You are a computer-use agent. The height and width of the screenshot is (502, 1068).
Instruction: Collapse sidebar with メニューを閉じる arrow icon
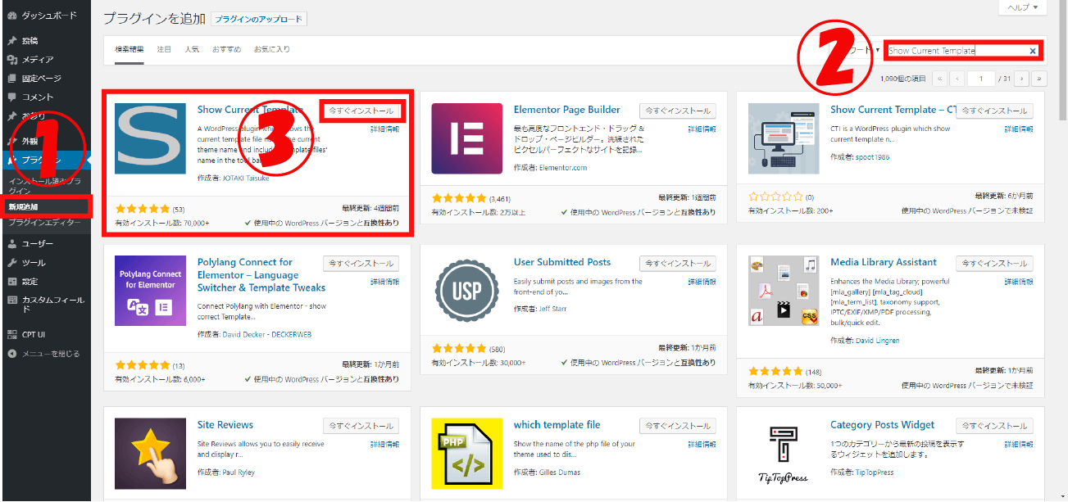click(11, 354)
